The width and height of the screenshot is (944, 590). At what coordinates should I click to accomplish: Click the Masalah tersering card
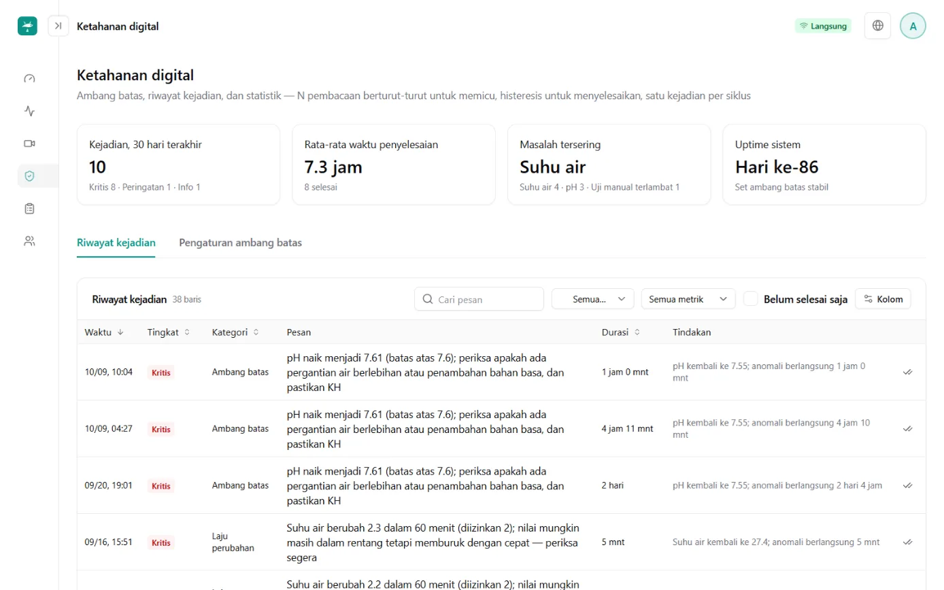[x=609, y=164]
